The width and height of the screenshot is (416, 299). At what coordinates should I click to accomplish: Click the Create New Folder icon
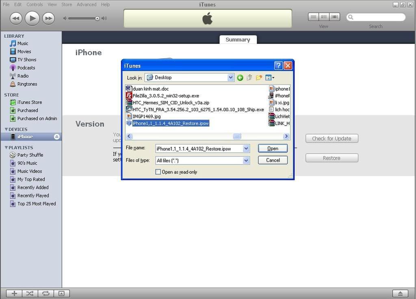(259, 78)
